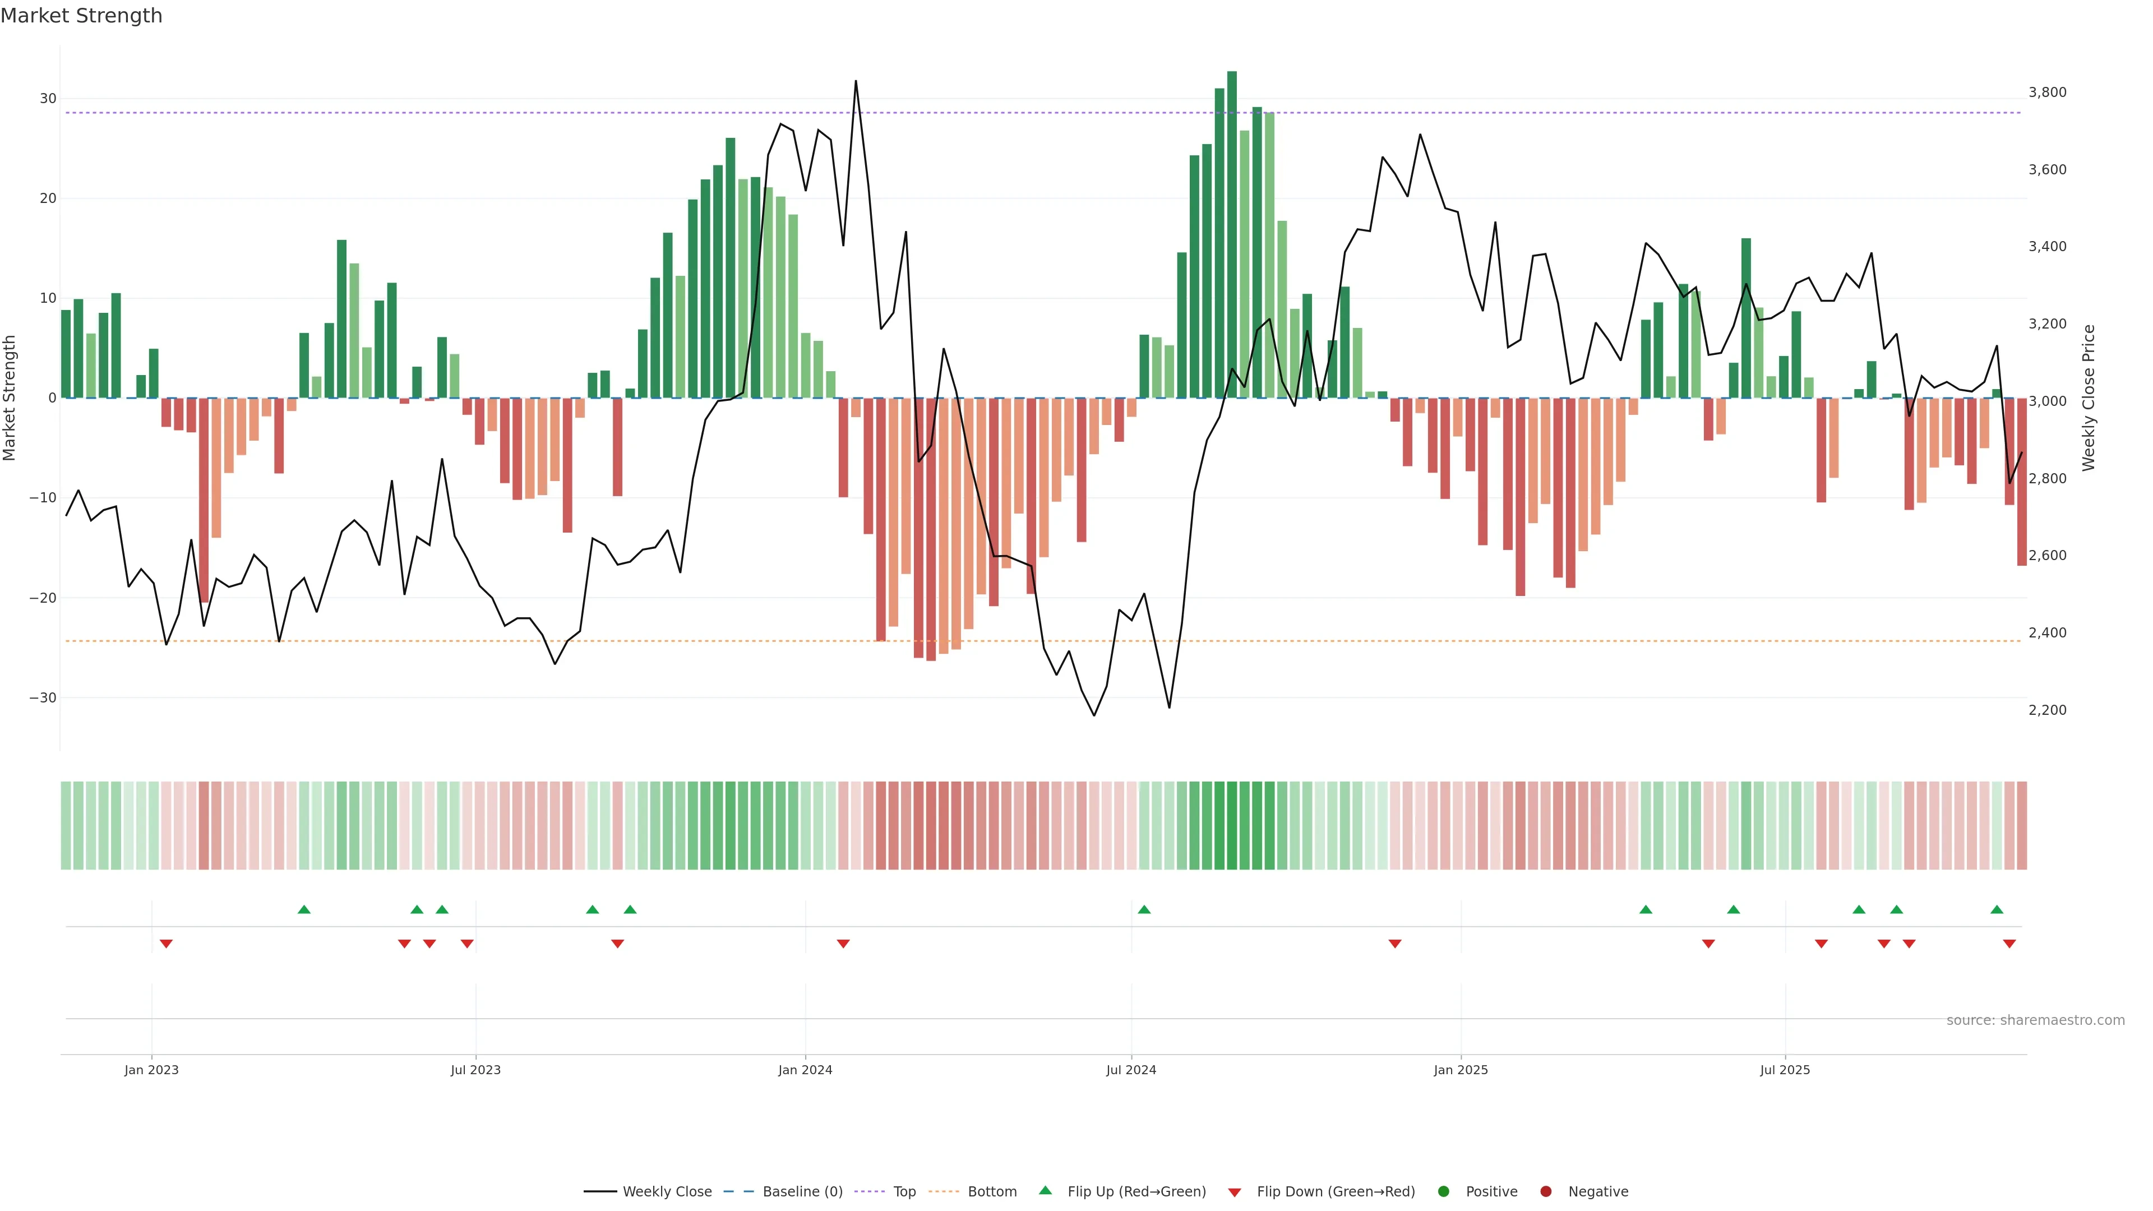
Task: Select the Flip Up marker at Jul 2024
Action: pos(1144,909)
